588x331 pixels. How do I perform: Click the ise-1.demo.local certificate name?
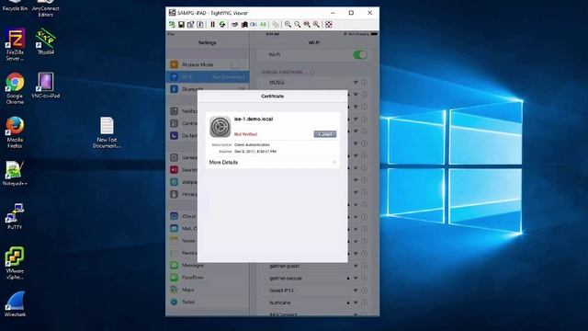click(254, 119)
